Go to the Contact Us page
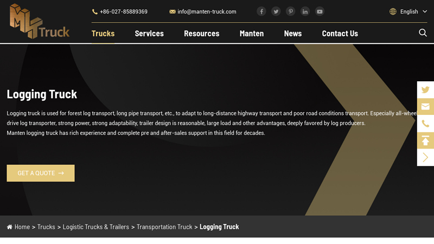 340,34
